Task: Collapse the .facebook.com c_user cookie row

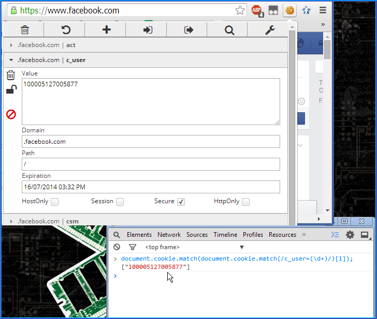Action: [x=145, y=60]
